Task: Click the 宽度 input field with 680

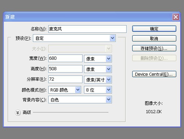Action: tap(65, 58)
